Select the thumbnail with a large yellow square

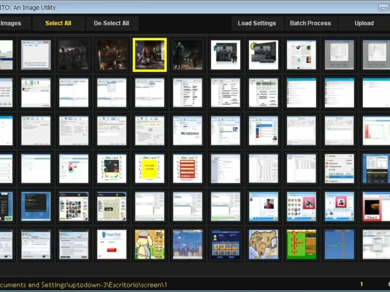[x=150, y=168]
